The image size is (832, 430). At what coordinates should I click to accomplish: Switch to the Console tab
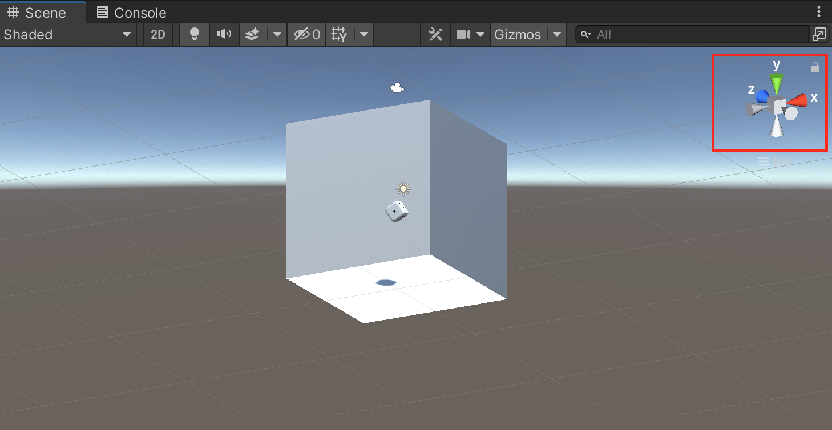coord(132,13)
